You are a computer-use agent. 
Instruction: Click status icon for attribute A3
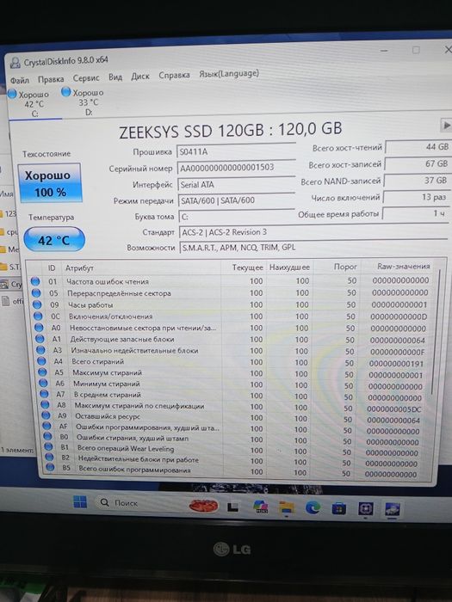tap(40, 350)
